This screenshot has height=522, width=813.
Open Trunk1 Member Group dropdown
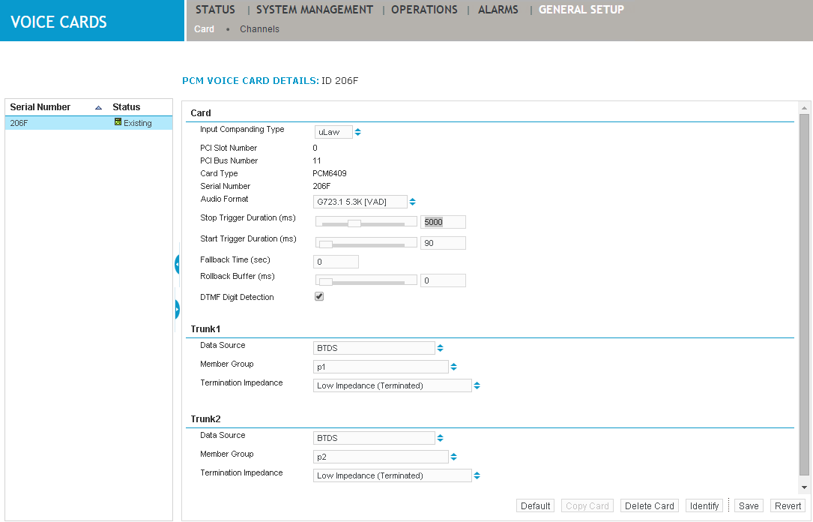(381, 367)
